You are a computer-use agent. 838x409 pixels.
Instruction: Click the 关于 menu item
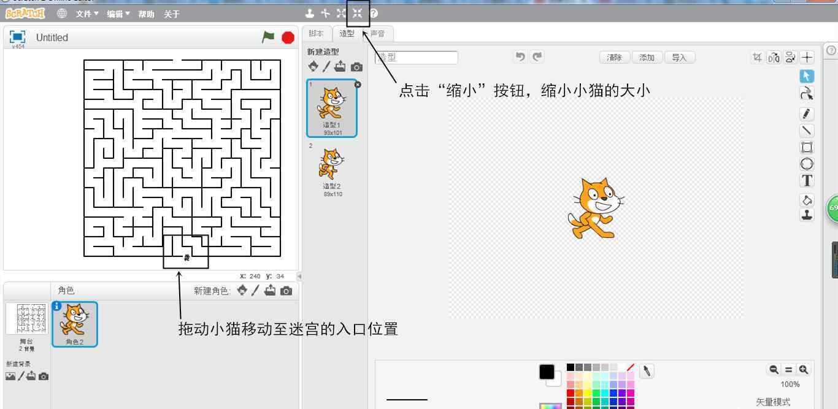172,13
